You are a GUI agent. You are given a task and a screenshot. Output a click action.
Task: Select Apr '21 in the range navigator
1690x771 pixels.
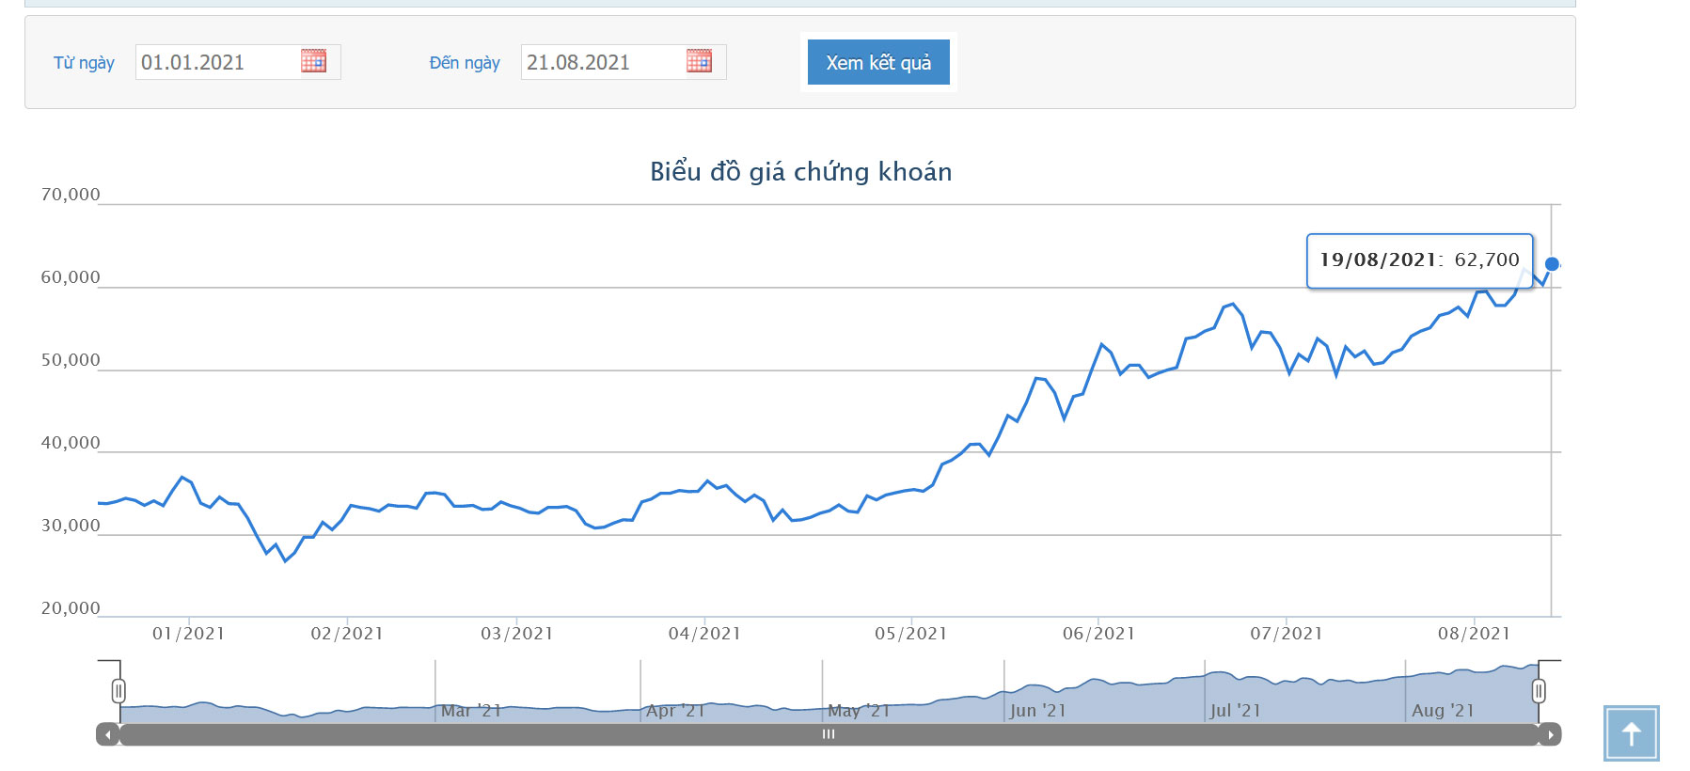675,711
